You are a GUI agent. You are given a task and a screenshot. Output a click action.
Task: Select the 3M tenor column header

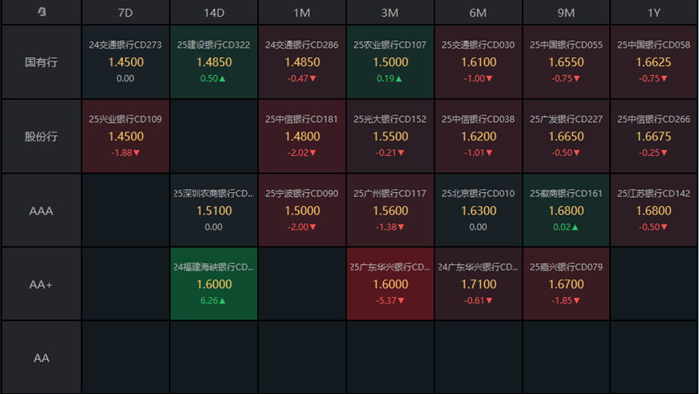(x=390, y=12)
